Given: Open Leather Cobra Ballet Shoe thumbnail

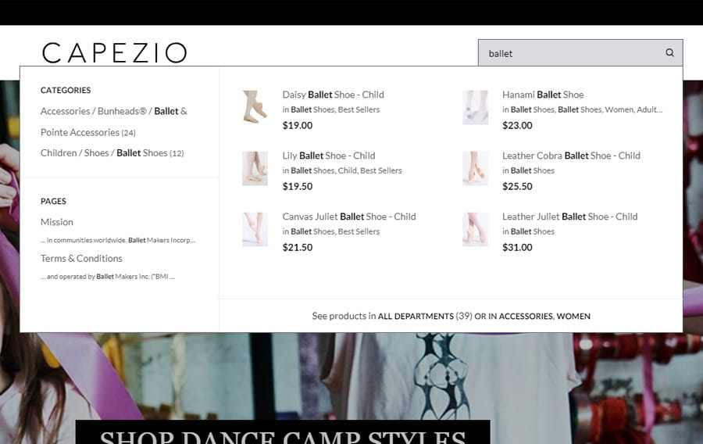Looking at the screenshot, I should [475, 168].
